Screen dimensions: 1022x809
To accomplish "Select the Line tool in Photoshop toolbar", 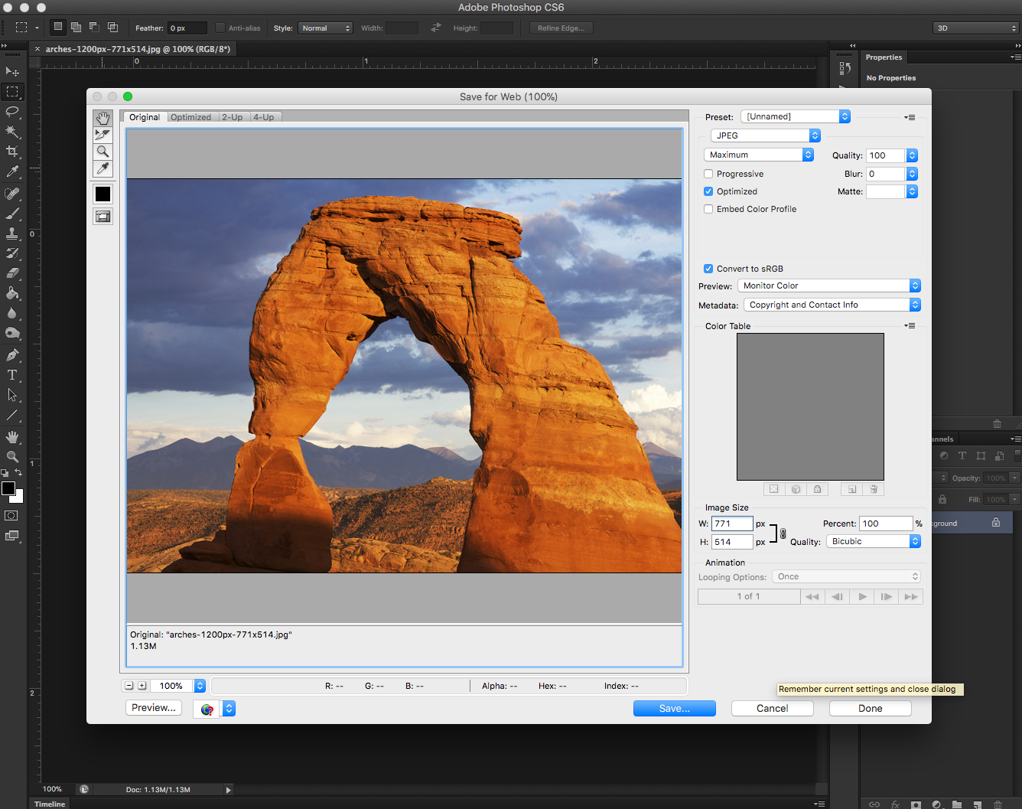I will point(12,416).
